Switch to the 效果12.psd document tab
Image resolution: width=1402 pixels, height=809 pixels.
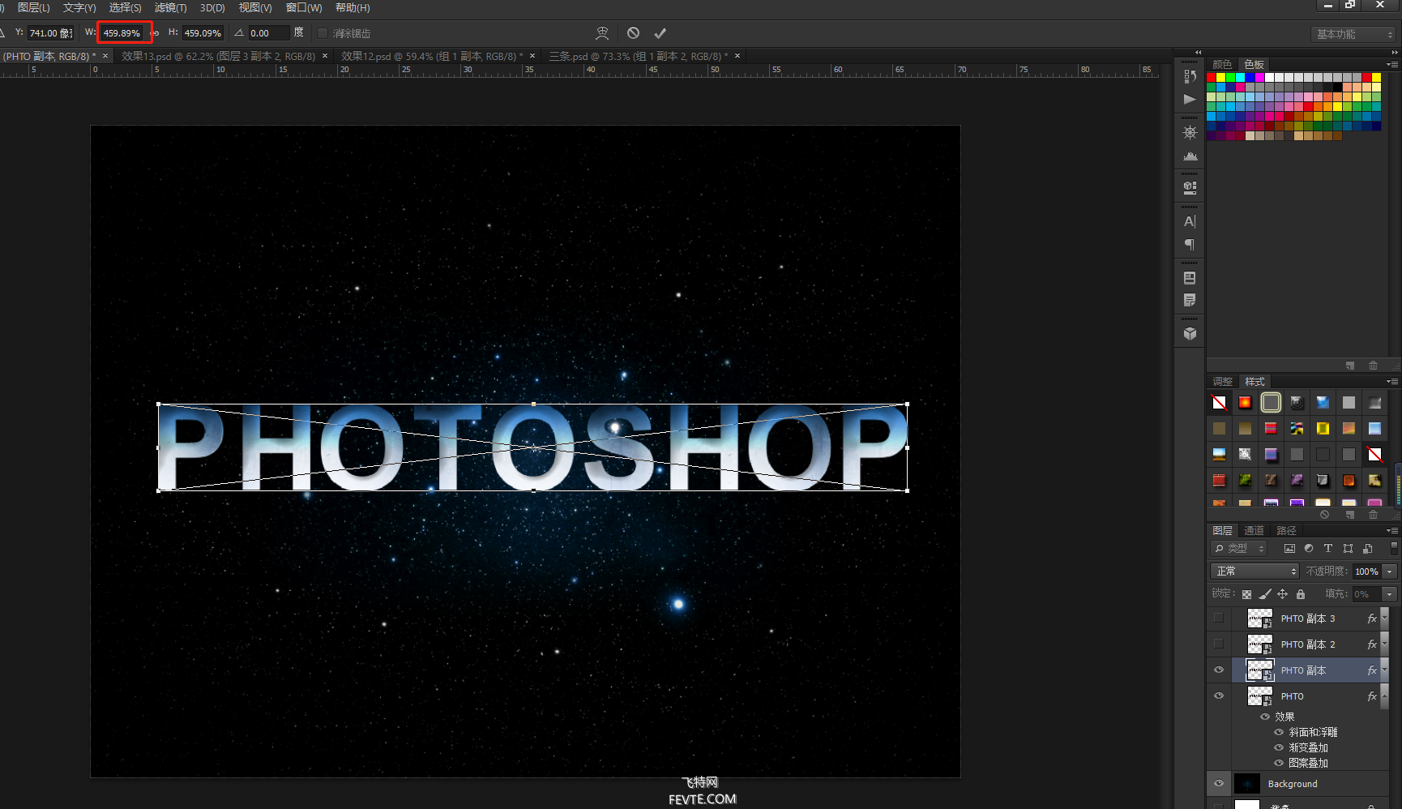(x=433, y=56)
